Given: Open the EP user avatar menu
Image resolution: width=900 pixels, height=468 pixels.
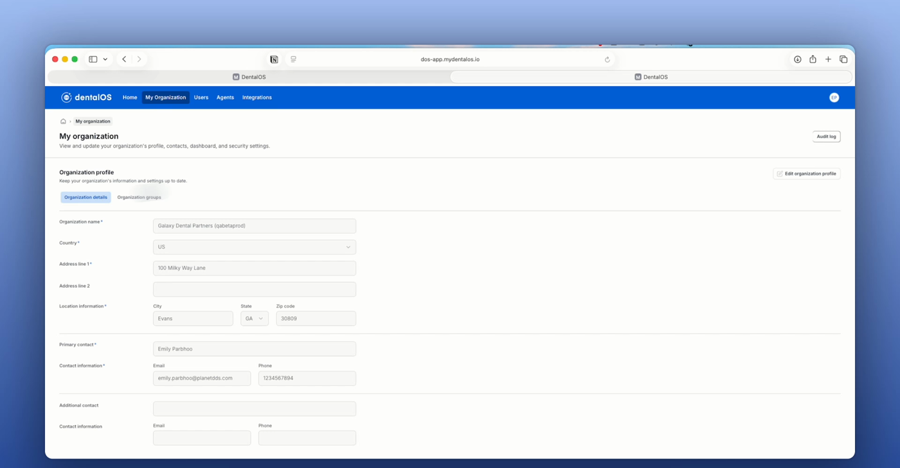Looking at the screenshot, I should click(x=834, y=98).
